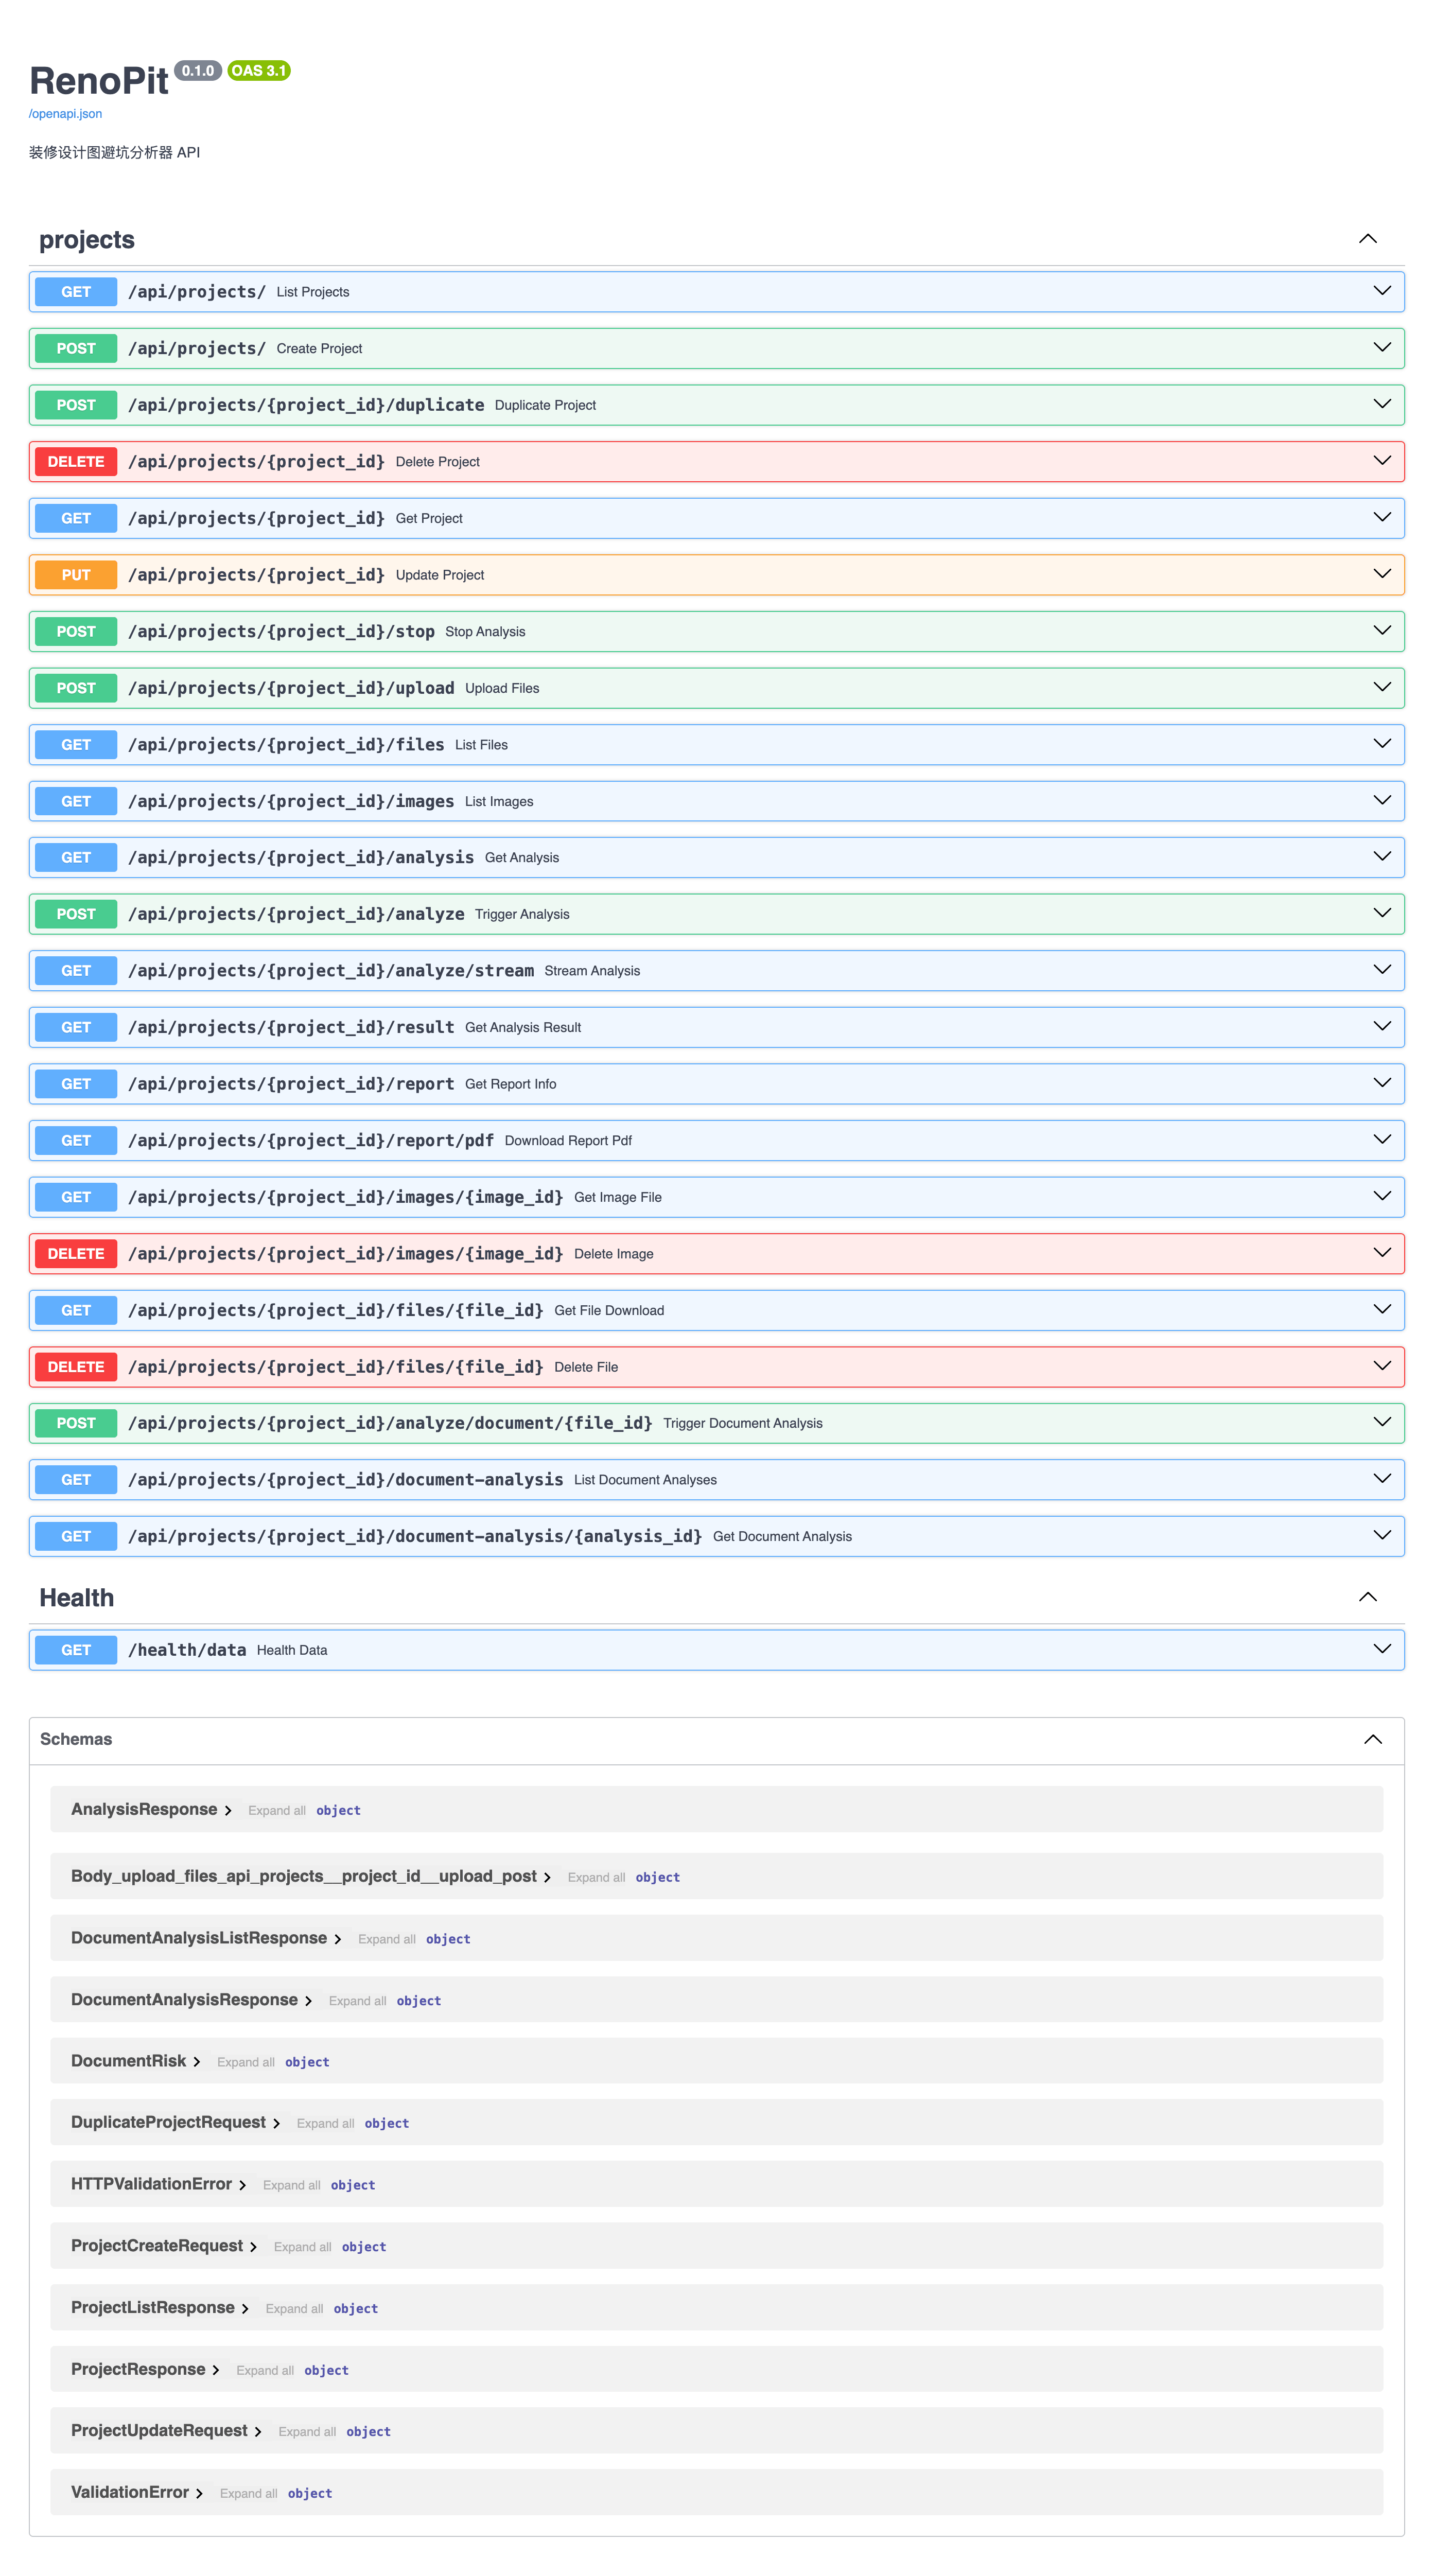Click the Schemas section heading
The width and height of the screenshot is (1434, 2576).
pyautogui.click(x=76, y=1739)
